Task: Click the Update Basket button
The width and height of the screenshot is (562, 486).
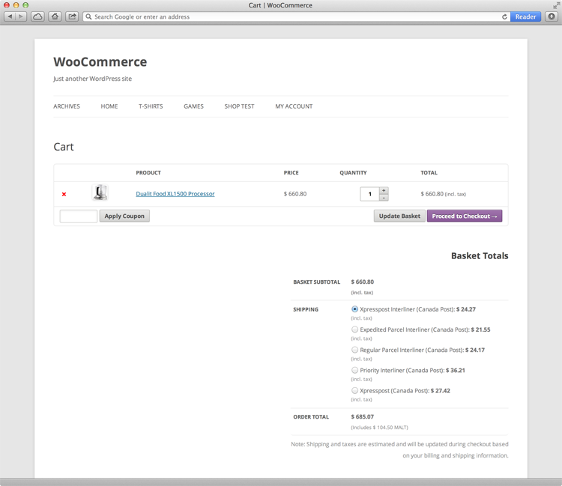Action: 399,216
